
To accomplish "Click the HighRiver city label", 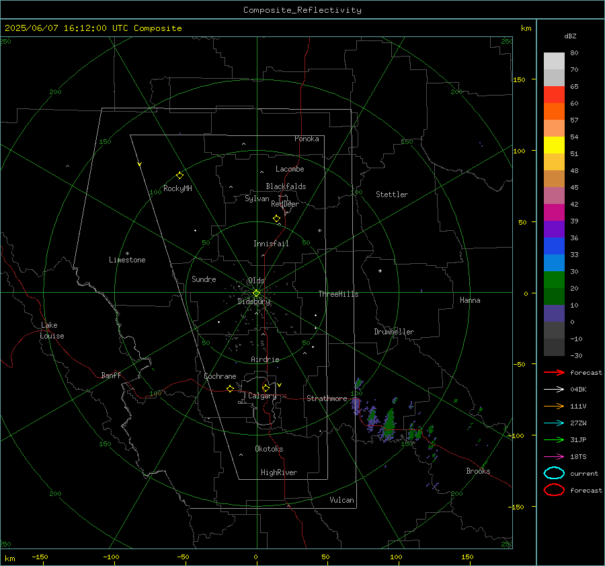I will 279,472.
